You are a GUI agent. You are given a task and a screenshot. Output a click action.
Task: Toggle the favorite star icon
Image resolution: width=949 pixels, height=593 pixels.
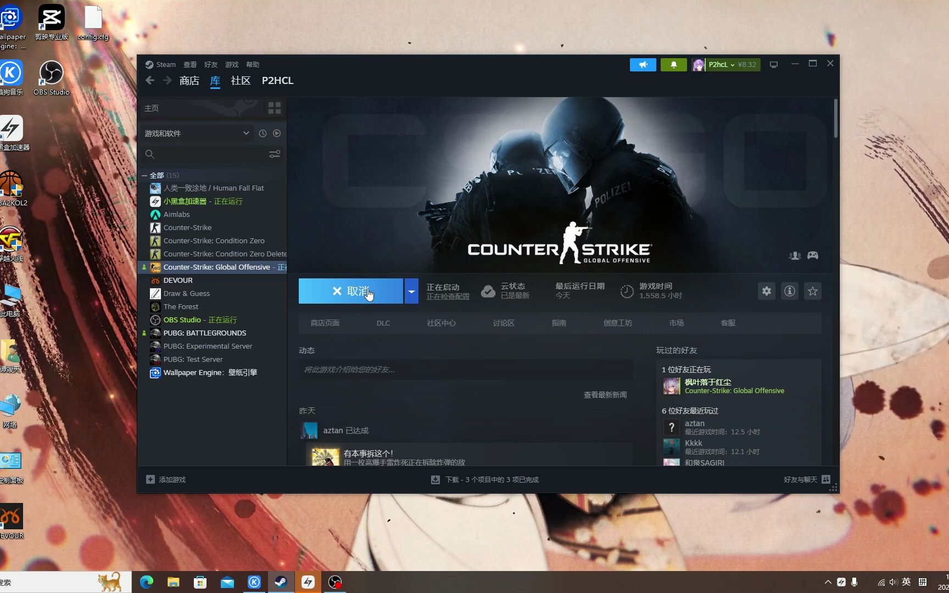pyautogui.click(x=813, y=291)
